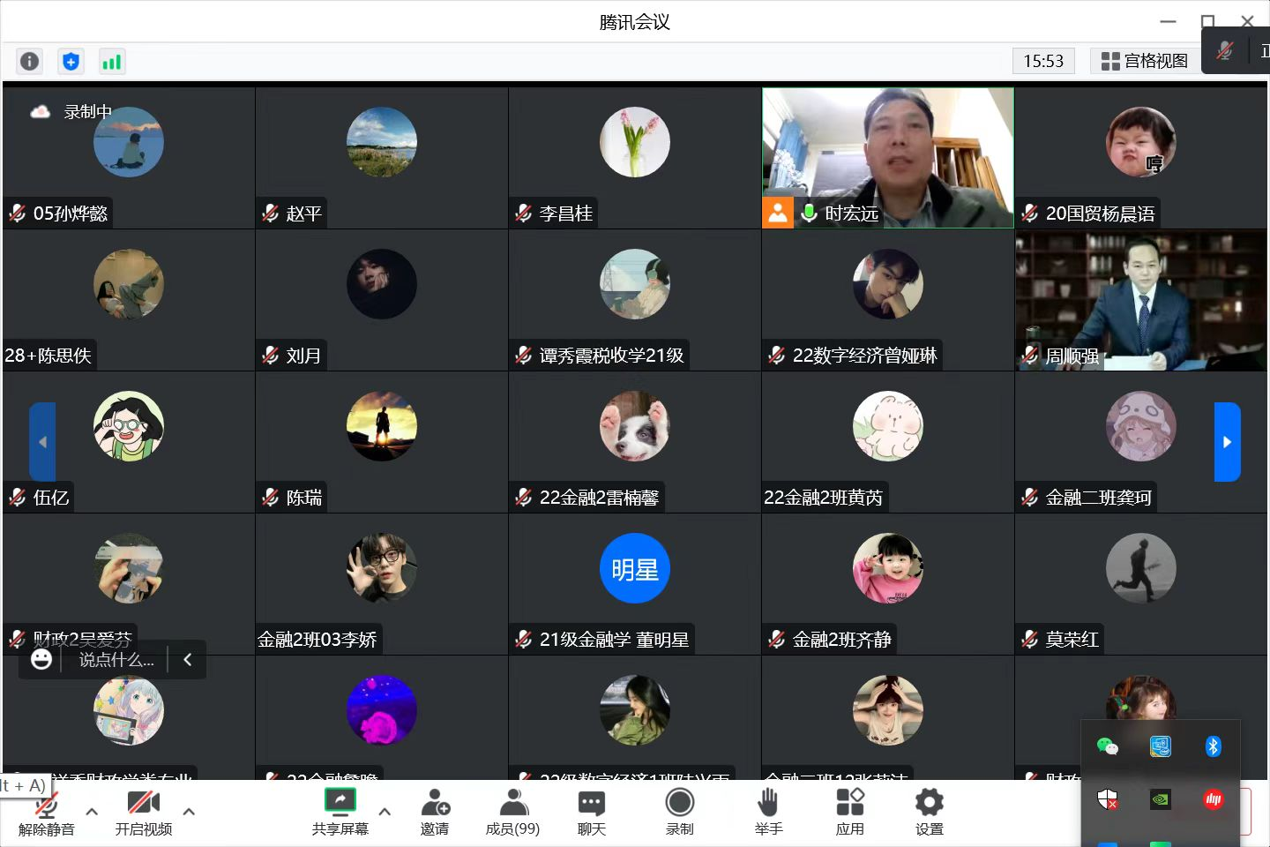Turn on camera with 开启视频
Screen dimensions: 1270x847
(143, 812)
